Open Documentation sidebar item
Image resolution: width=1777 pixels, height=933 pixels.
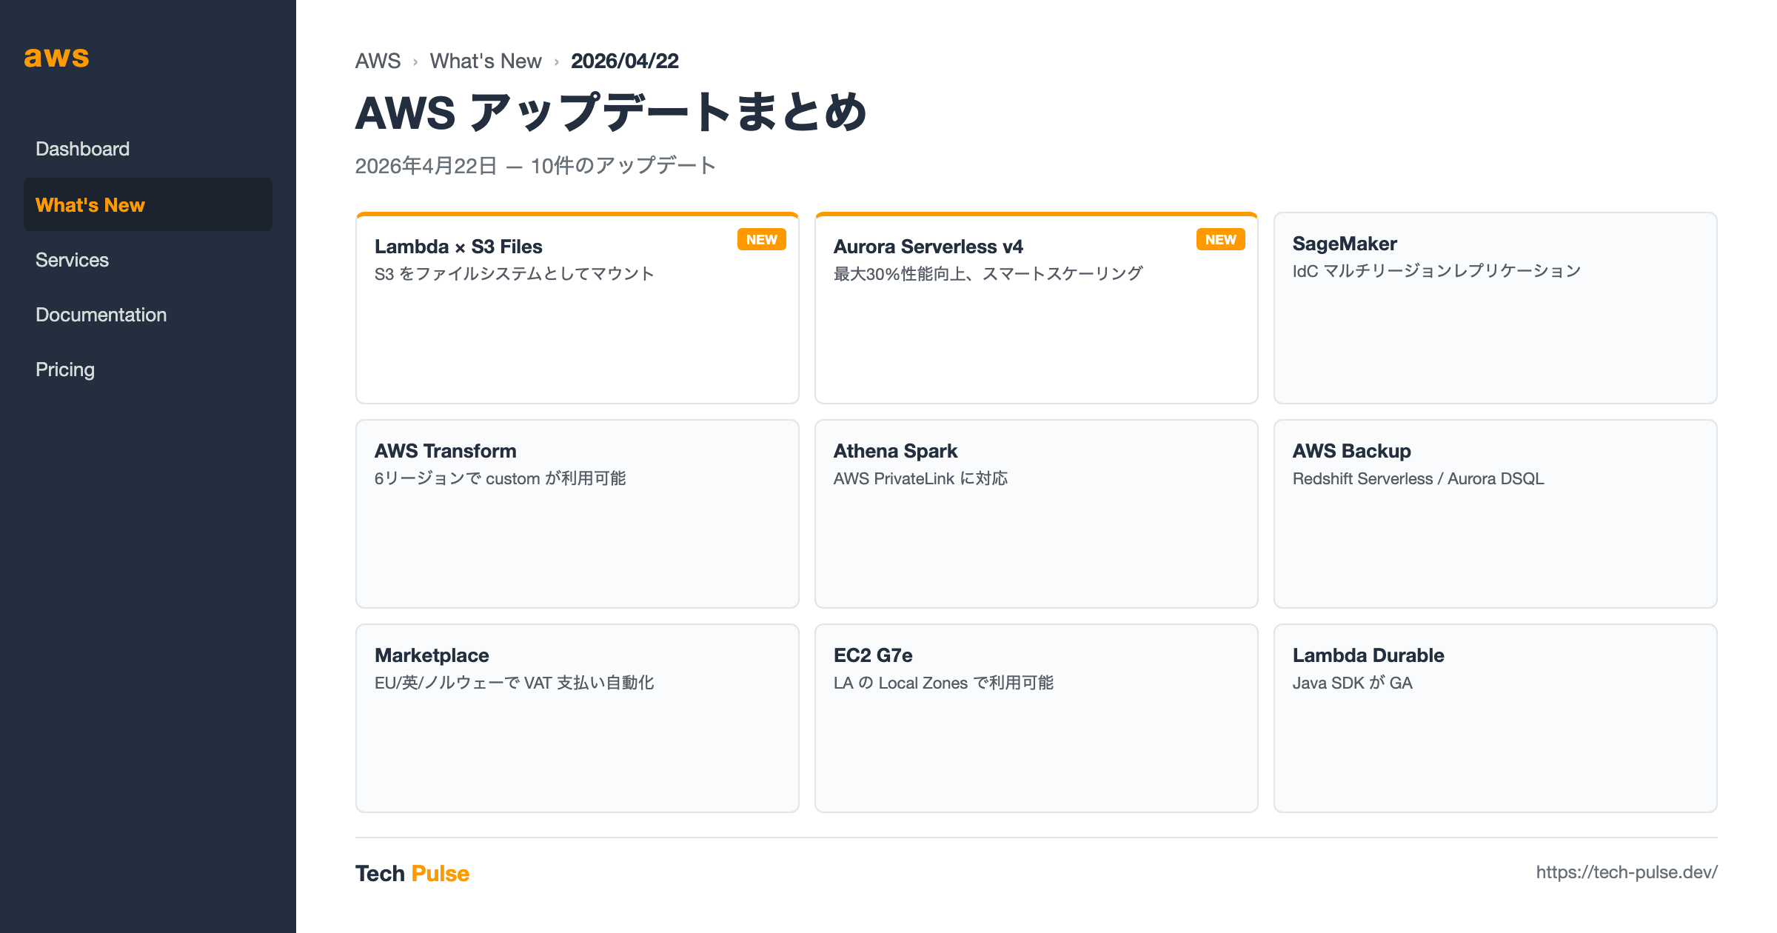pos(148,315)
